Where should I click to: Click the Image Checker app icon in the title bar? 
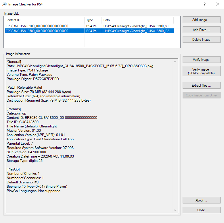click(x=4, y=4)
